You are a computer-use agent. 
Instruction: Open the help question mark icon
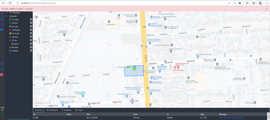click(2, 69)
